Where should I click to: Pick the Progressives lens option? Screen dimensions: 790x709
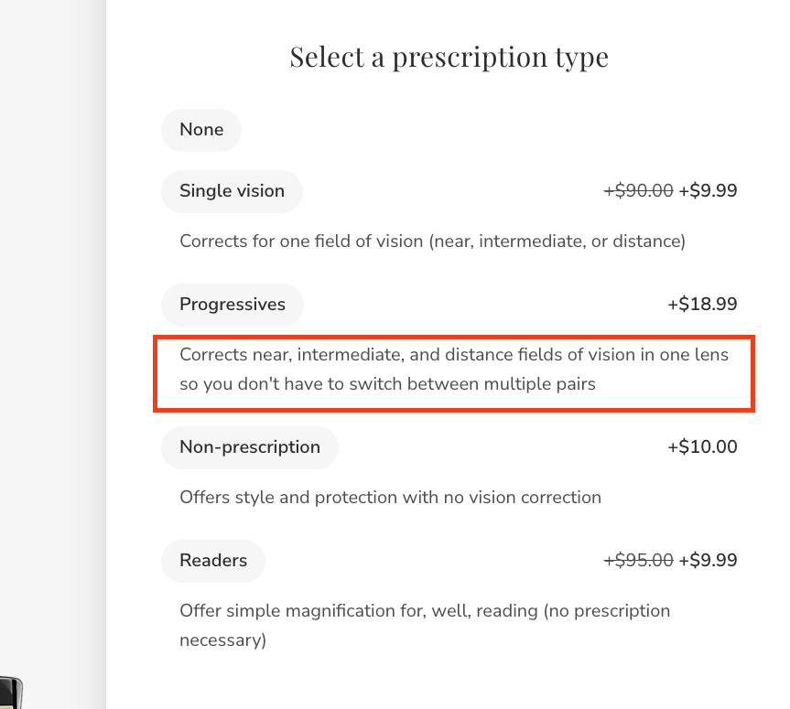pyautogui.click(x=233, y=305)
